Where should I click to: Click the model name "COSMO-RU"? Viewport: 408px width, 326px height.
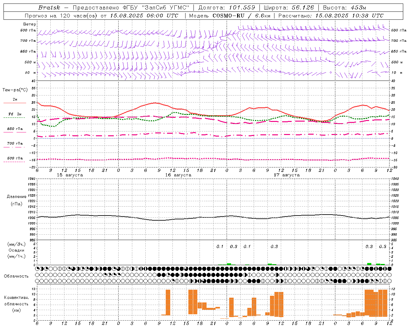(x=229, y=16)
